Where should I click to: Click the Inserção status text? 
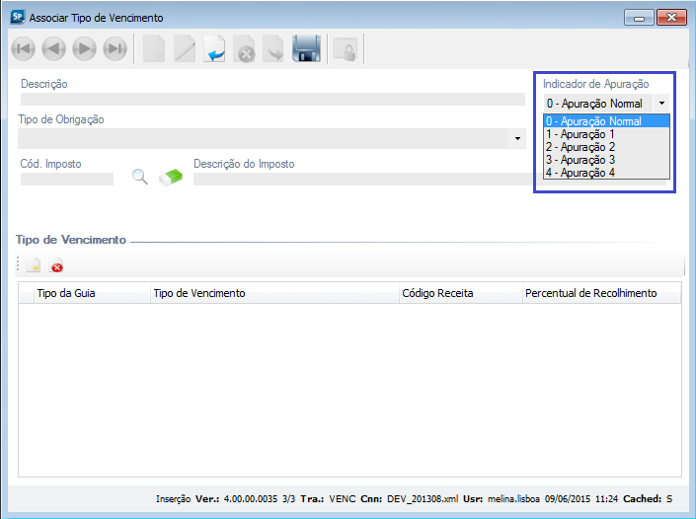[x=173, y=499]
